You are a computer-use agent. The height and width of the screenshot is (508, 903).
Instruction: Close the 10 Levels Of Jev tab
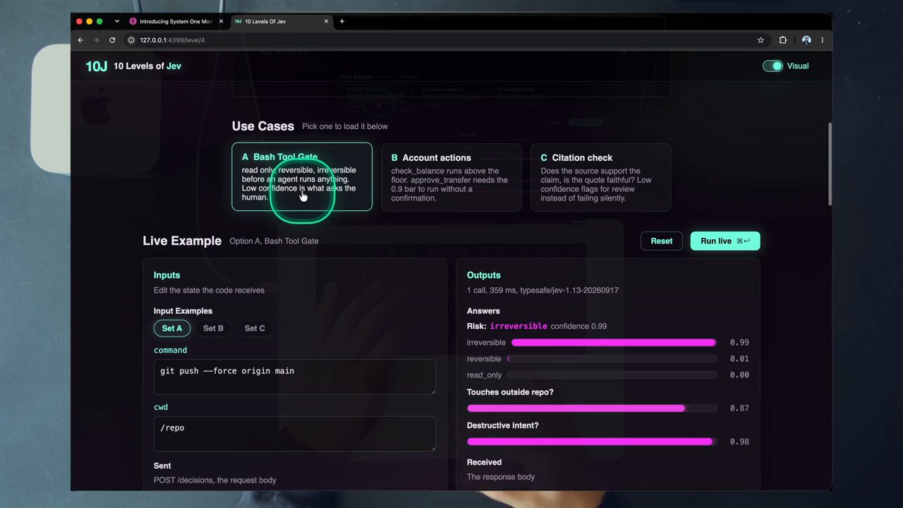(x=326, y=21)
